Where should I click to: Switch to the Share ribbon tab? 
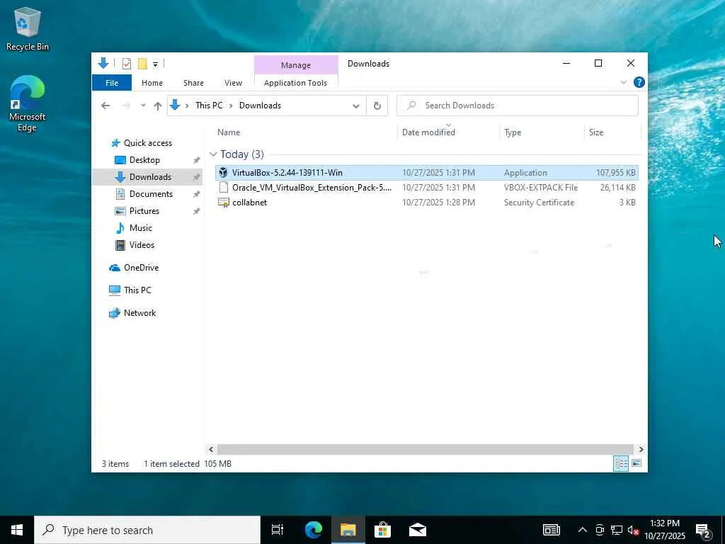[193, 83]
